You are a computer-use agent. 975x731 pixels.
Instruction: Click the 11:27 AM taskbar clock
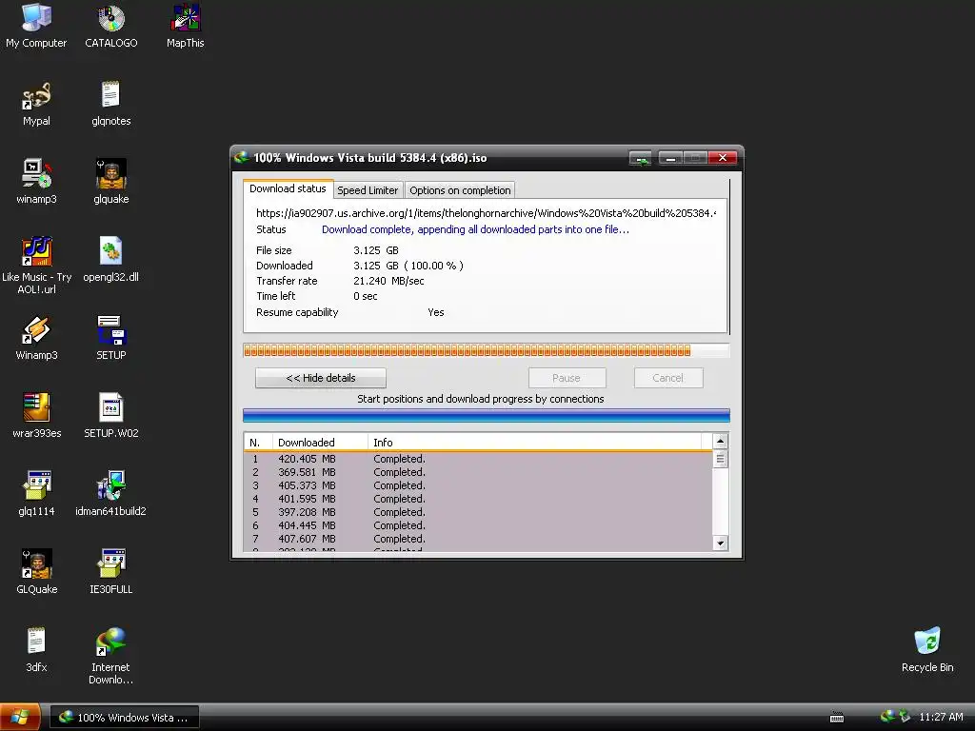(941, 717)
